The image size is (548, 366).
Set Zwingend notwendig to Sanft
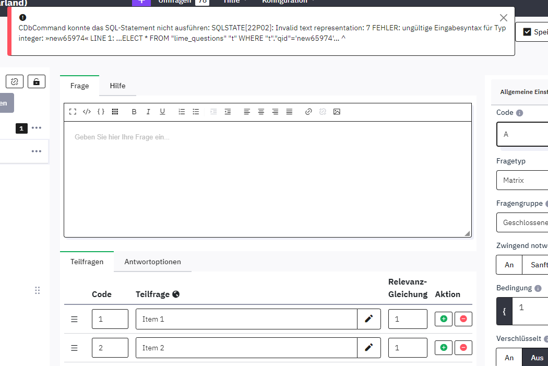click(x=537, y=265)
